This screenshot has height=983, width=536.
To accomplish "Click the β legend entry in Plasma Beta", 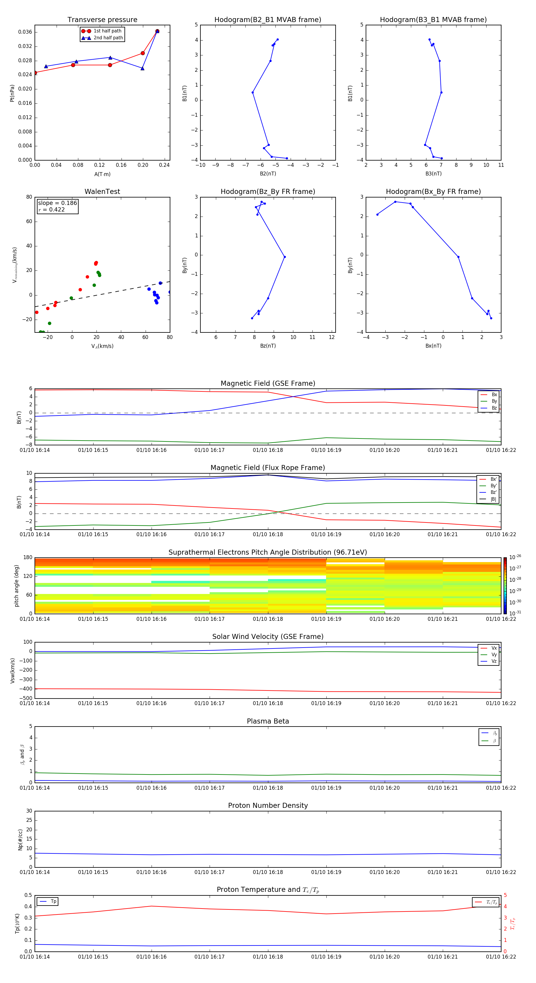I will (489, 741).
